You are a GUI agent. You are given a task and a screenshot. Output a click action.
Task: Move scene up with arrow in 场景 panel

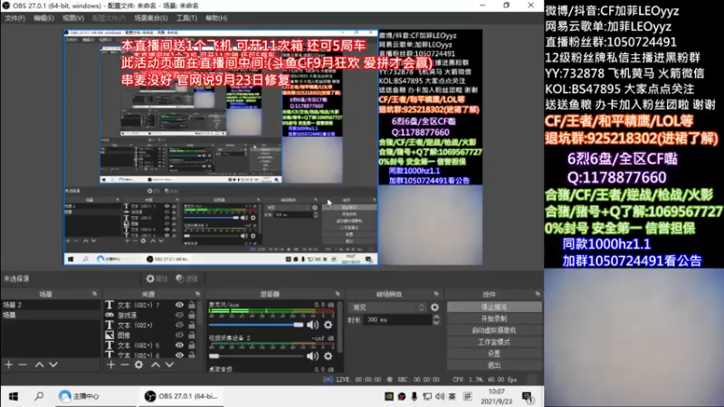(39, 364)
